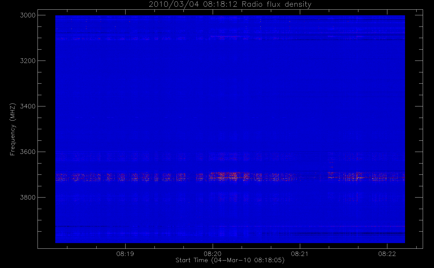Click the 3400 frequency tick label
This screenshot has height=268, width=434.
pos(28,106)
